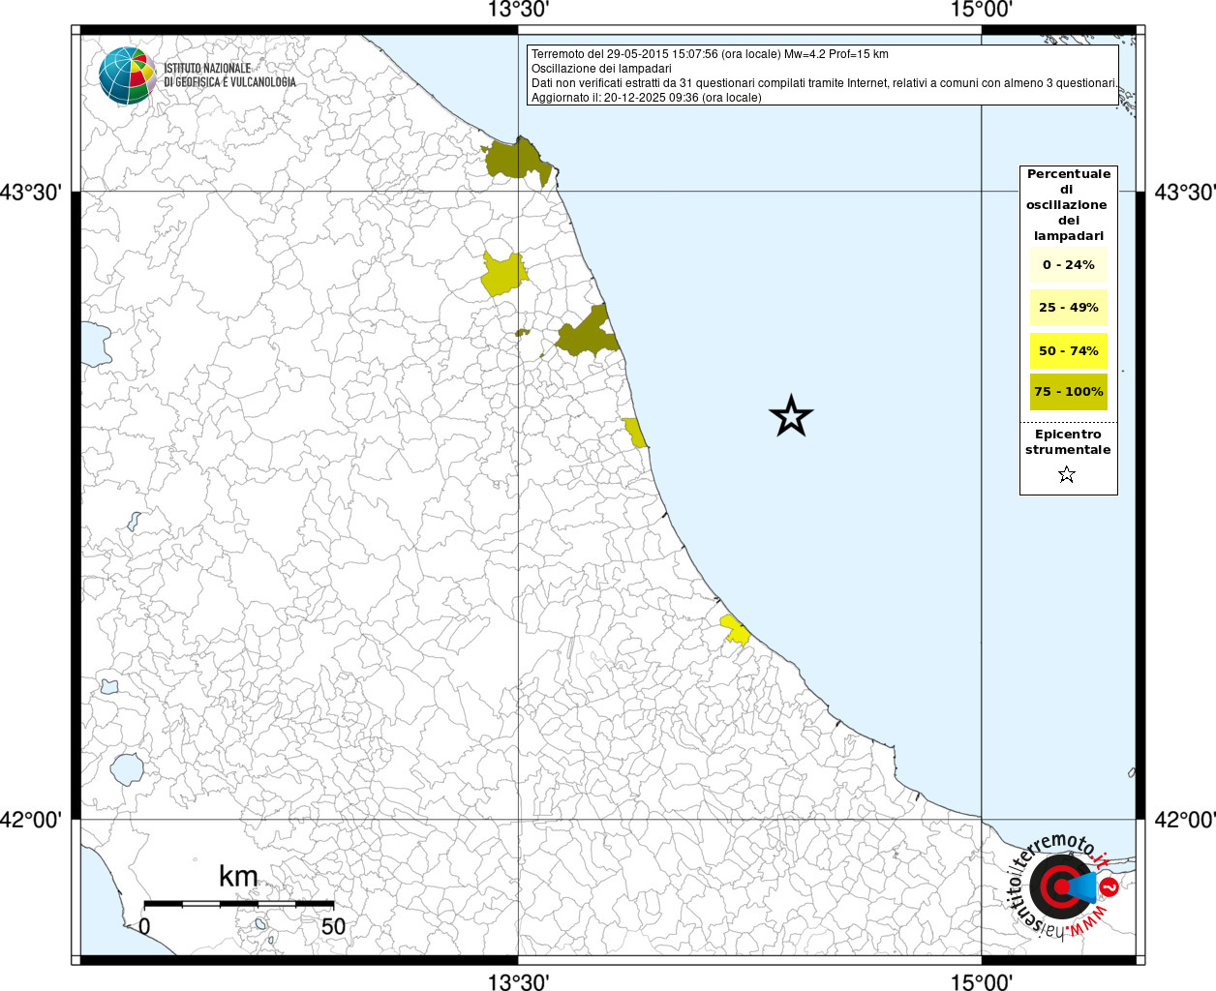The height and width of the screenshot is (991, 1216).
Task: Click the black and white km scale bar
Action: coord(238,904)
